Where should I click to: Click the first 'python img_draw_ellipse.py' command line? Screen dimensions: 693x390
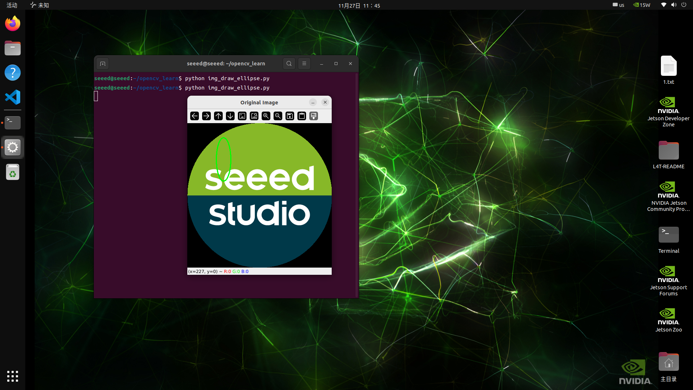tap(227, 78)
